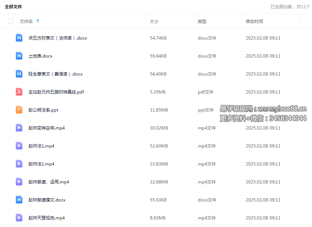The height and width of the screenshot is (227, 312).
Task: Go to the 全部文件 breadcrumb
Action: [13, 6]
